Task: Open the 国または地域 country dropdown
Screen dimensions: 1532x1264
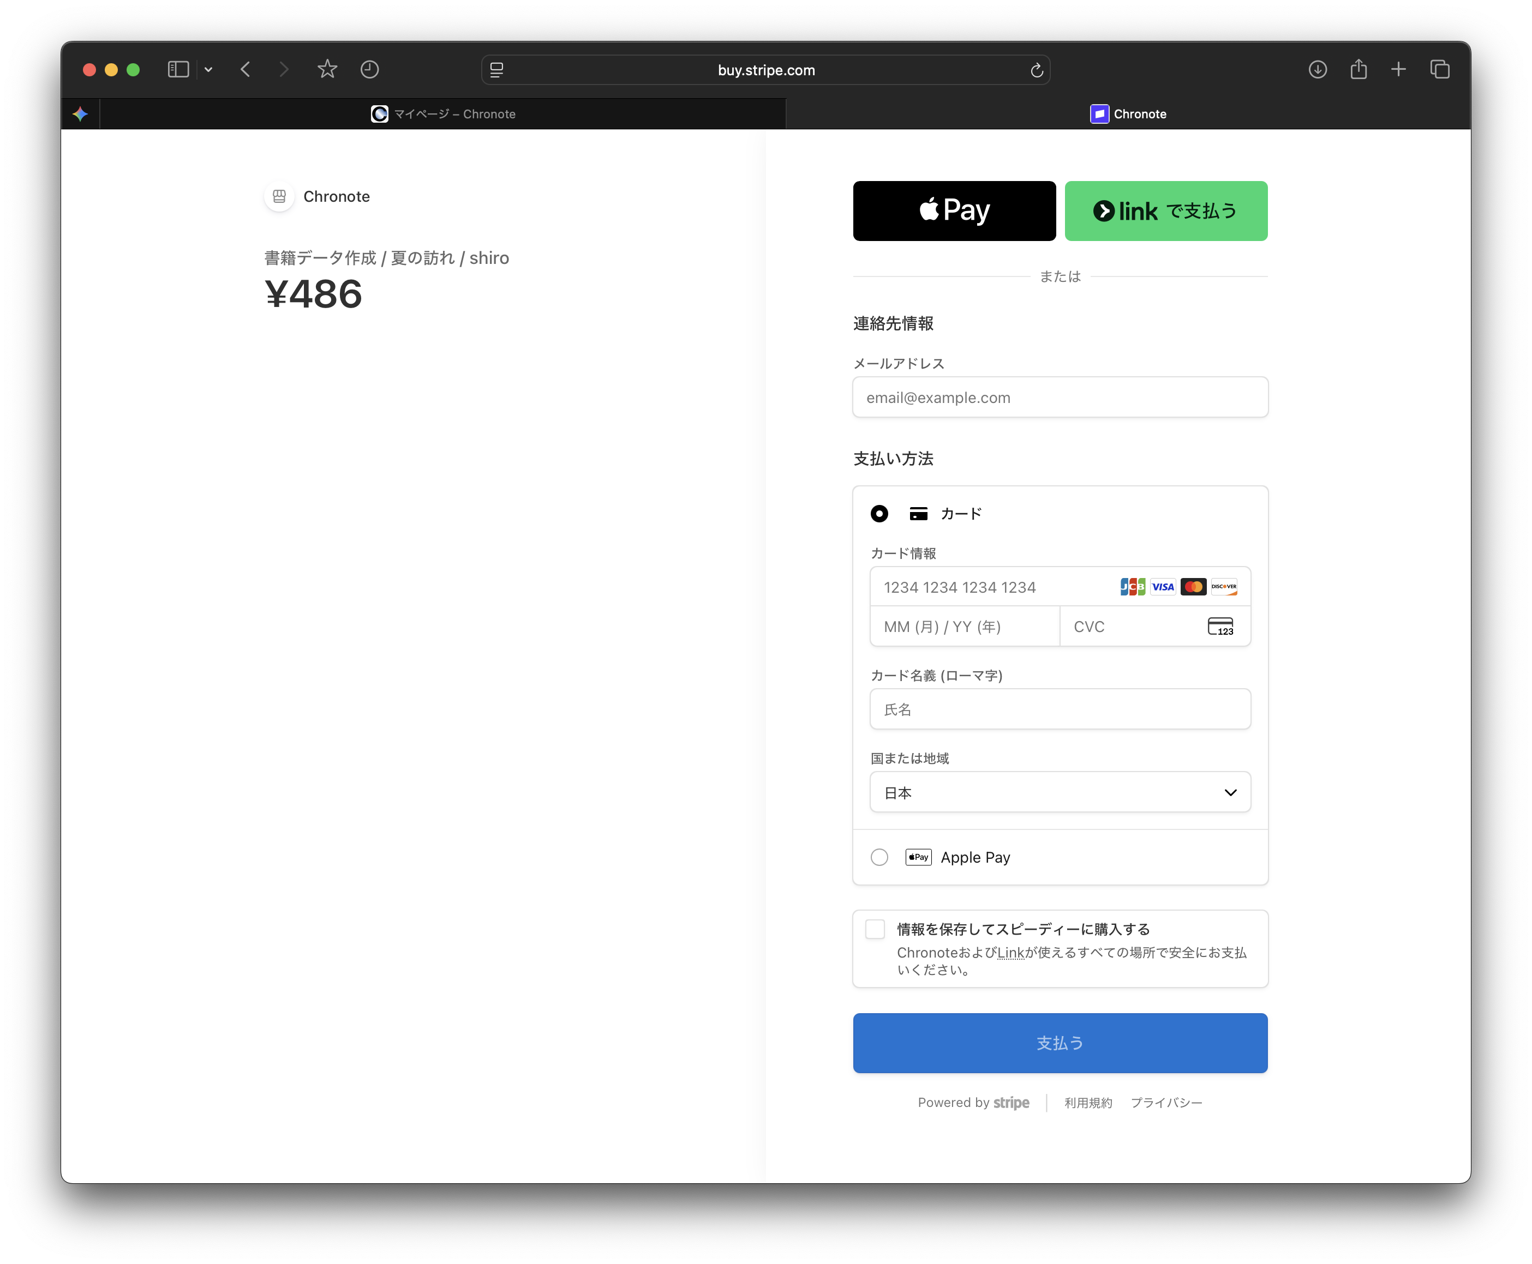Action: (1060, 792)
